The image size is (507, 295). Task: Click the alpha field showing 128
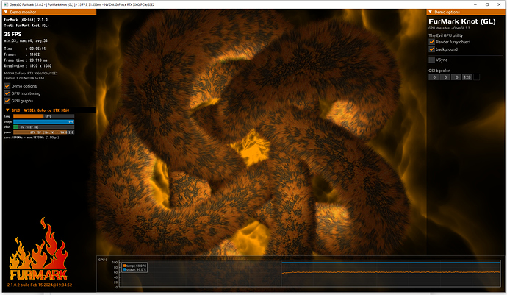[467, 77]
